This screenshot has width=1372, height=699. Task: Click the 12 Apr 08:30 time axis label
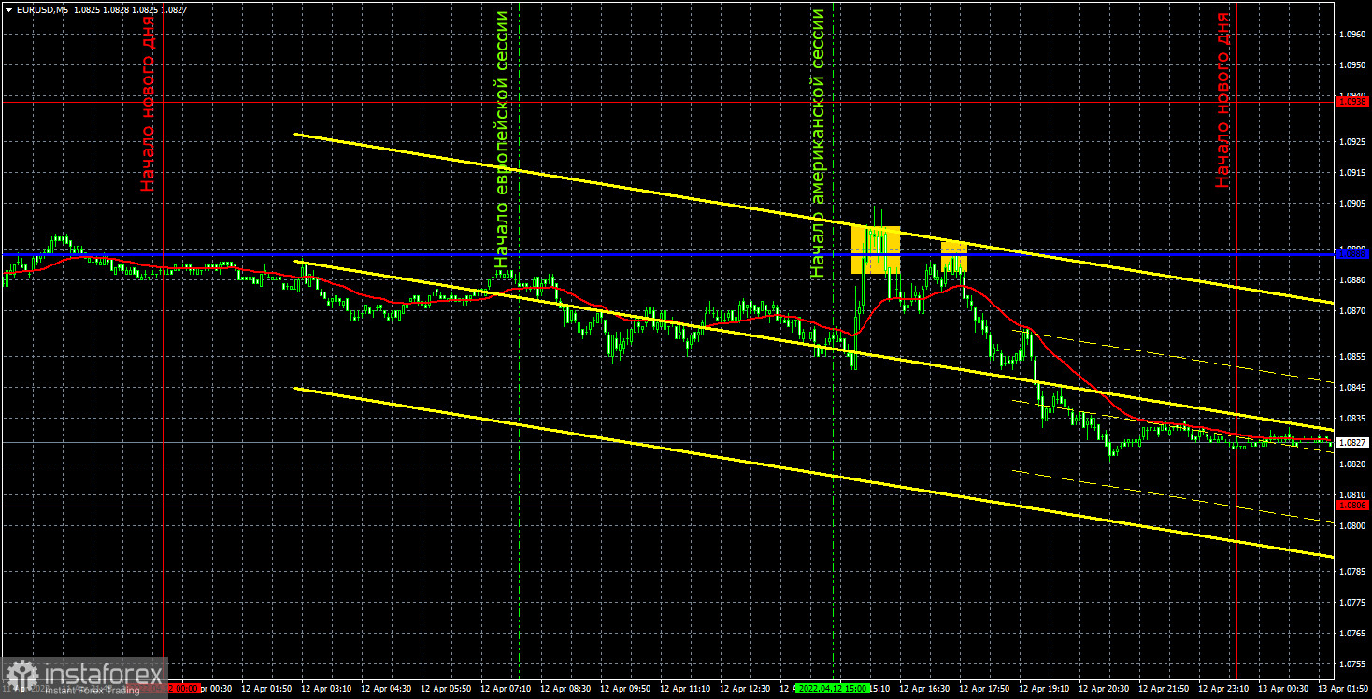(566, 689)
